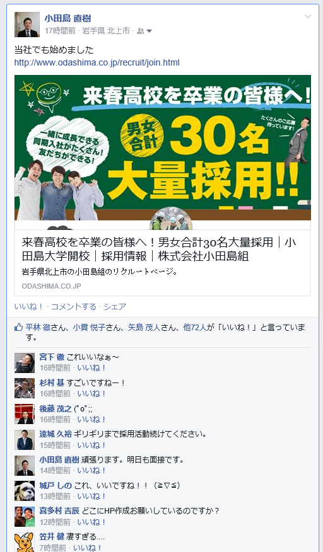Screen dimensions: 323x552
Task: Open 宮下 徹's commenter avatar
Action: click(x=25, y=362)
